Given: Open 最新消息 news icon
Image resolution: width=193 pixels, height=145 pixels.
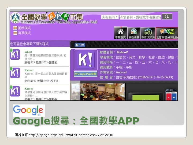Looking at the screenshot, I should click(134, 33).
